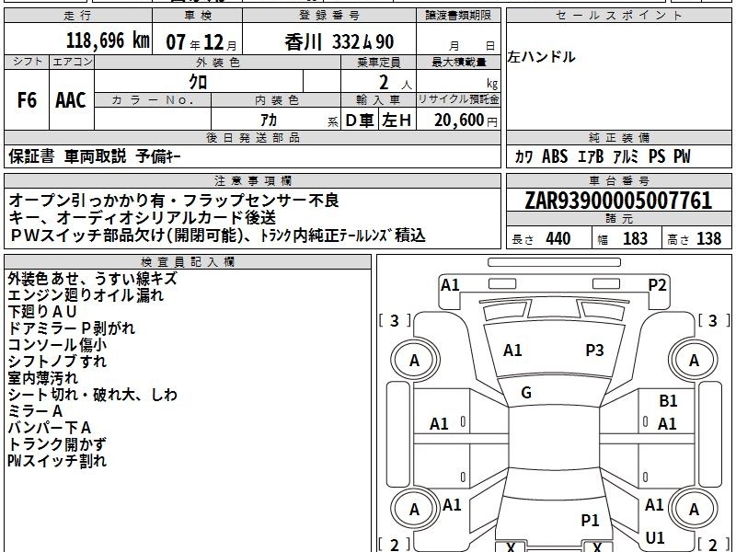This screenshot has height=552, width=736.
Task: Select the アルミ equipment entry
Action: [x=626, y=156]
